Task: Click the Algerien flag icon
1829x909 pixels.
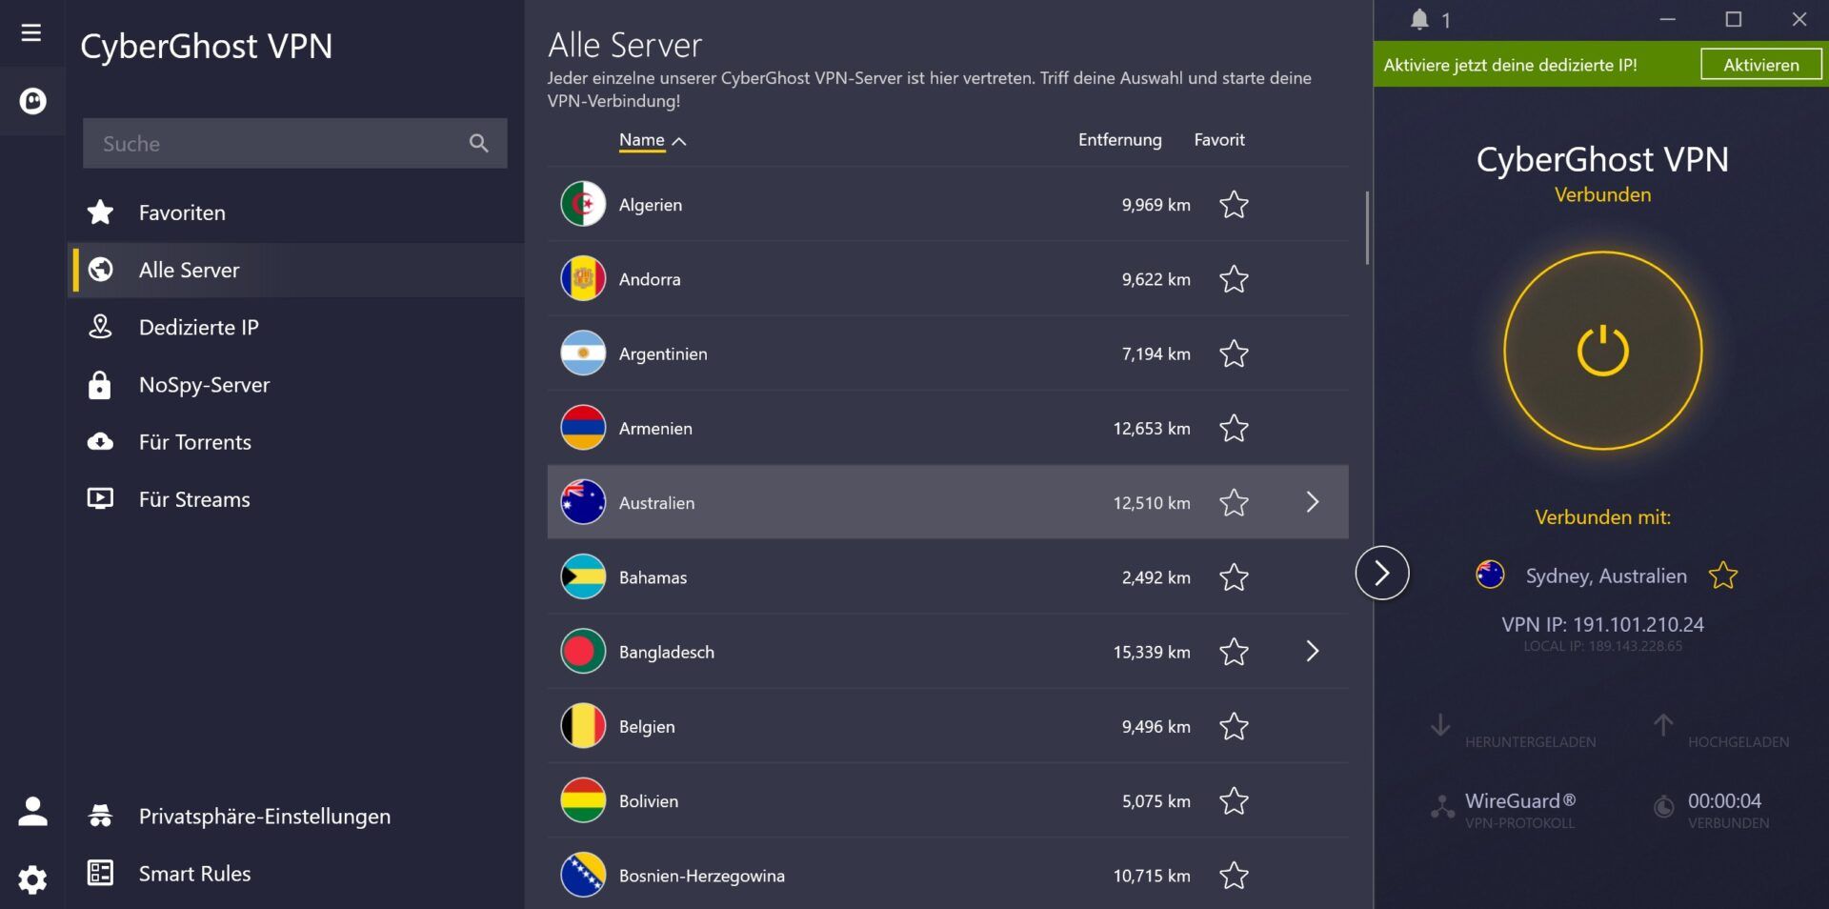Action: click(583, 204)
